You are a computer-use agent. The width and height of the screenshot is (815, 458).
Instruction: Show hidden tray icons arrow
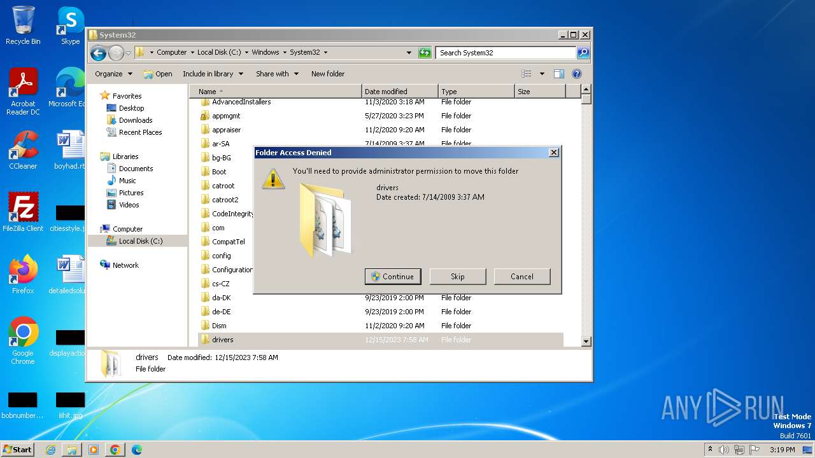point(710,450)
